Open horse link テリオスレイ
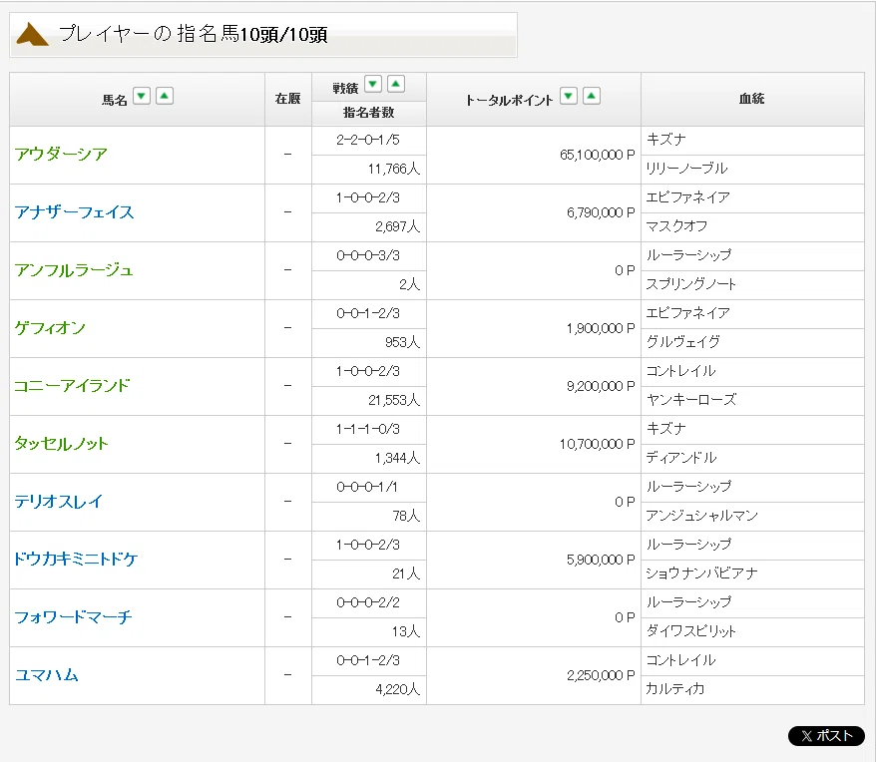The height and width of the screenshot is (762, 876). point(59,502)
